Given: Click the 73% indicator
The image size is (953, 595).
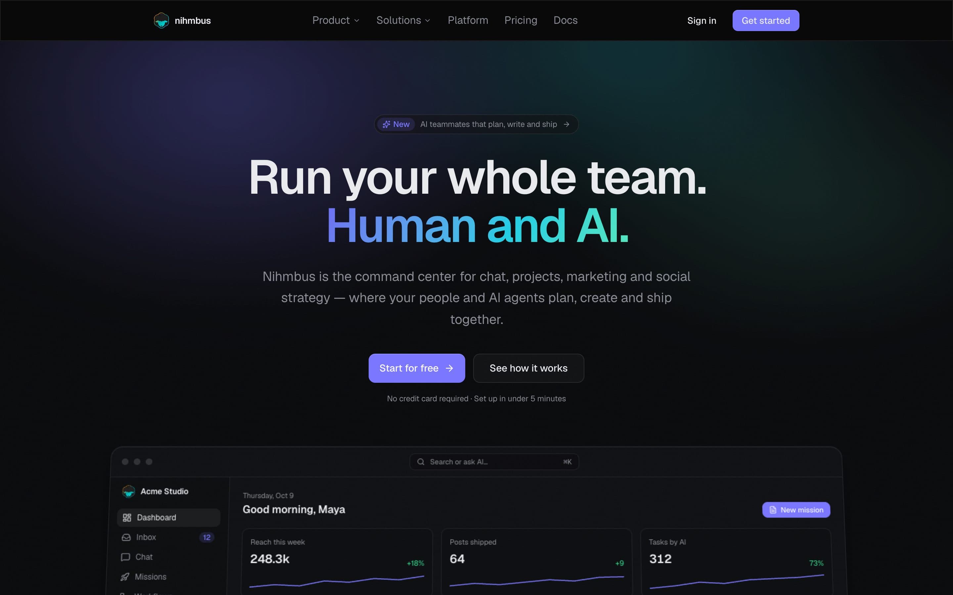Looking at the screenshot, I should [x=816, y=563].
